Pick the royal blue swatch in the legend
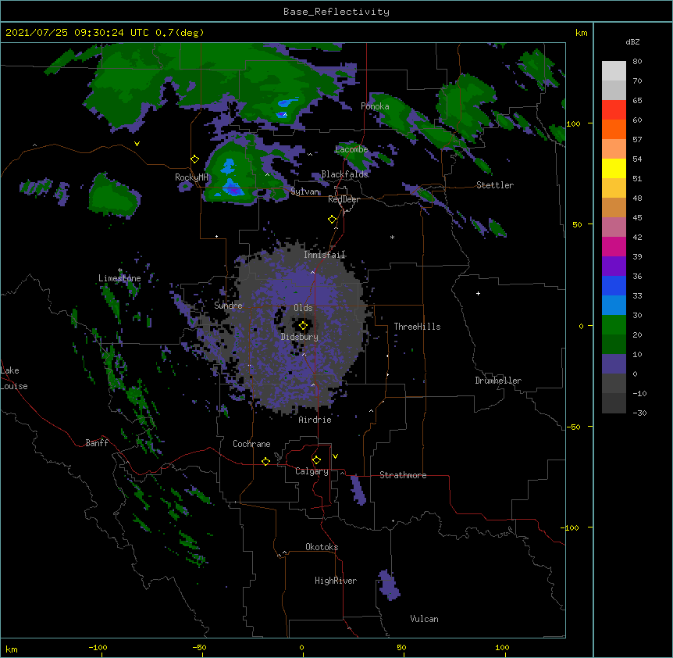Screen dimensions: 673x658 point(614,285)
